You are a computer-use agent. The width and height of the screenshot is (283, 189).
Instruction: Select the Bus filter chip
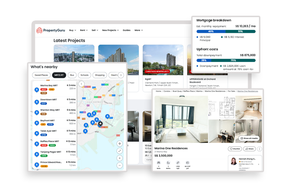(72, 75)
